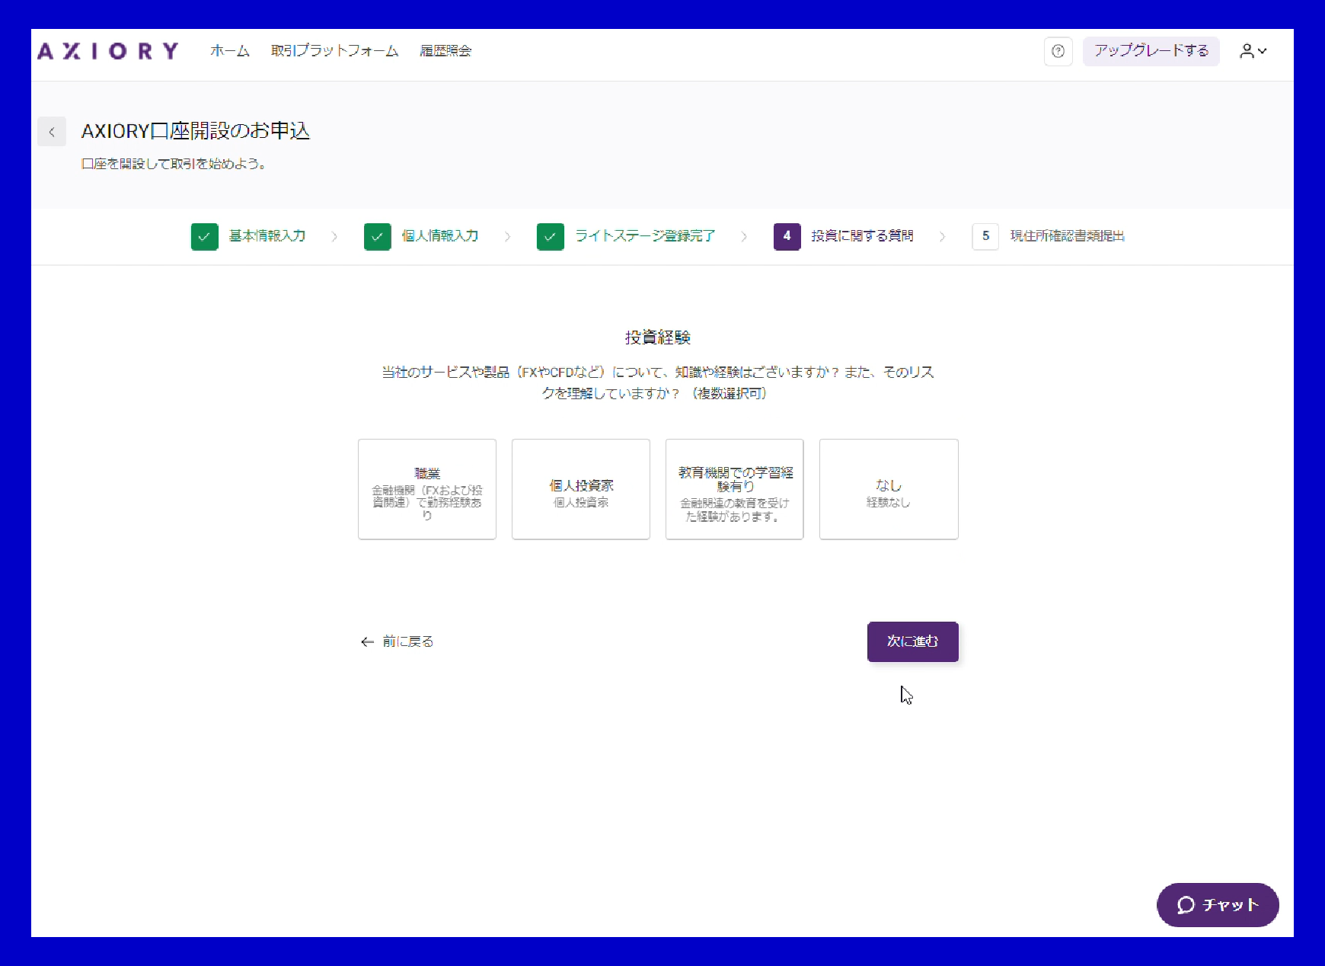Open the user account menu
Image resolution: width=1325 pixels, height=966 pixels.
pyautogui.click(x=1253, y=51)
